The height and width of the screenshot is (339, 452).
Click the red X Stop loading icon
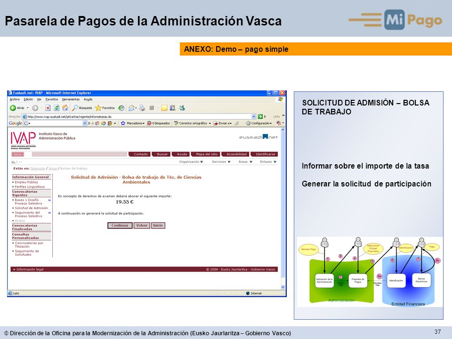coord(48,108)
